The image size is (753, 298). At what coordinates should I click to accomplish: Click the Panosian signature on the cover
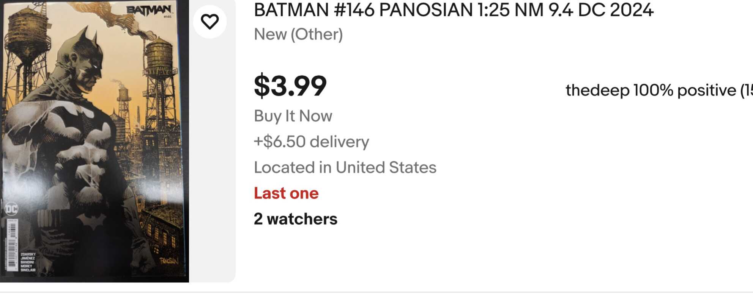(x=169, y=261)
